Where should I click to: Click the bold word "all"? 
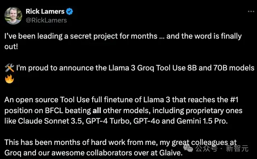pos(97,111)
